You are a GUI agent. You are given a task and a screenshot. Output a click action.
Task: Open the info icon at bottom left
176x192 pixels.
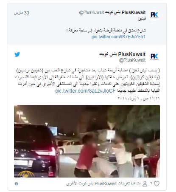pyautogui.click(x=16, y=184)
